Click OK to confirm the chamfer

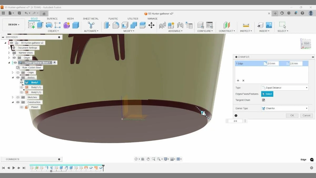click(x=292, y=115)
